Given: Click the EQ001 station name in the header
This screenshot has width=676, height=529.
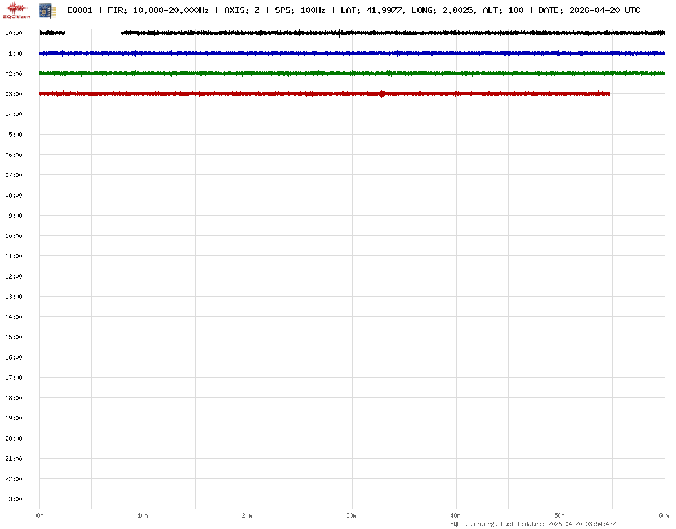Looking at the screenshot, I should coord(79,10).
